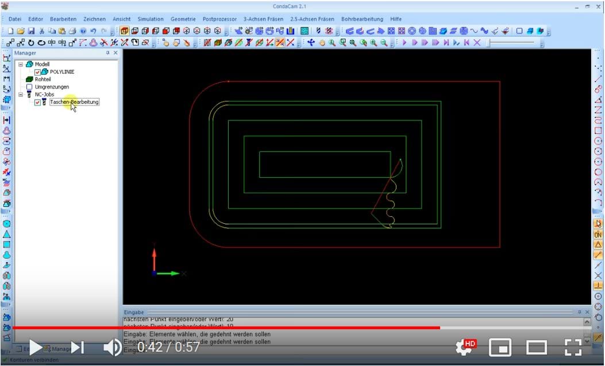Uncheck the POLYLINIE checkbox
The image size is (605, 366).
click(x=37, y=72)
